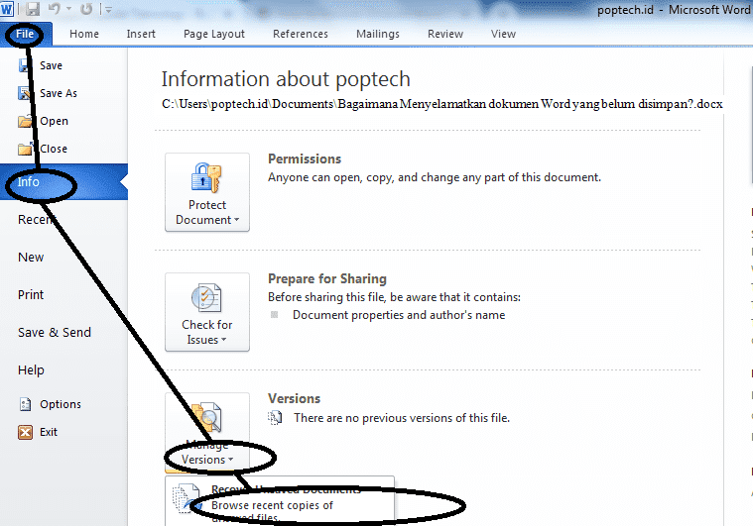Open the Page Layout ribbon tab

(213, 34)
